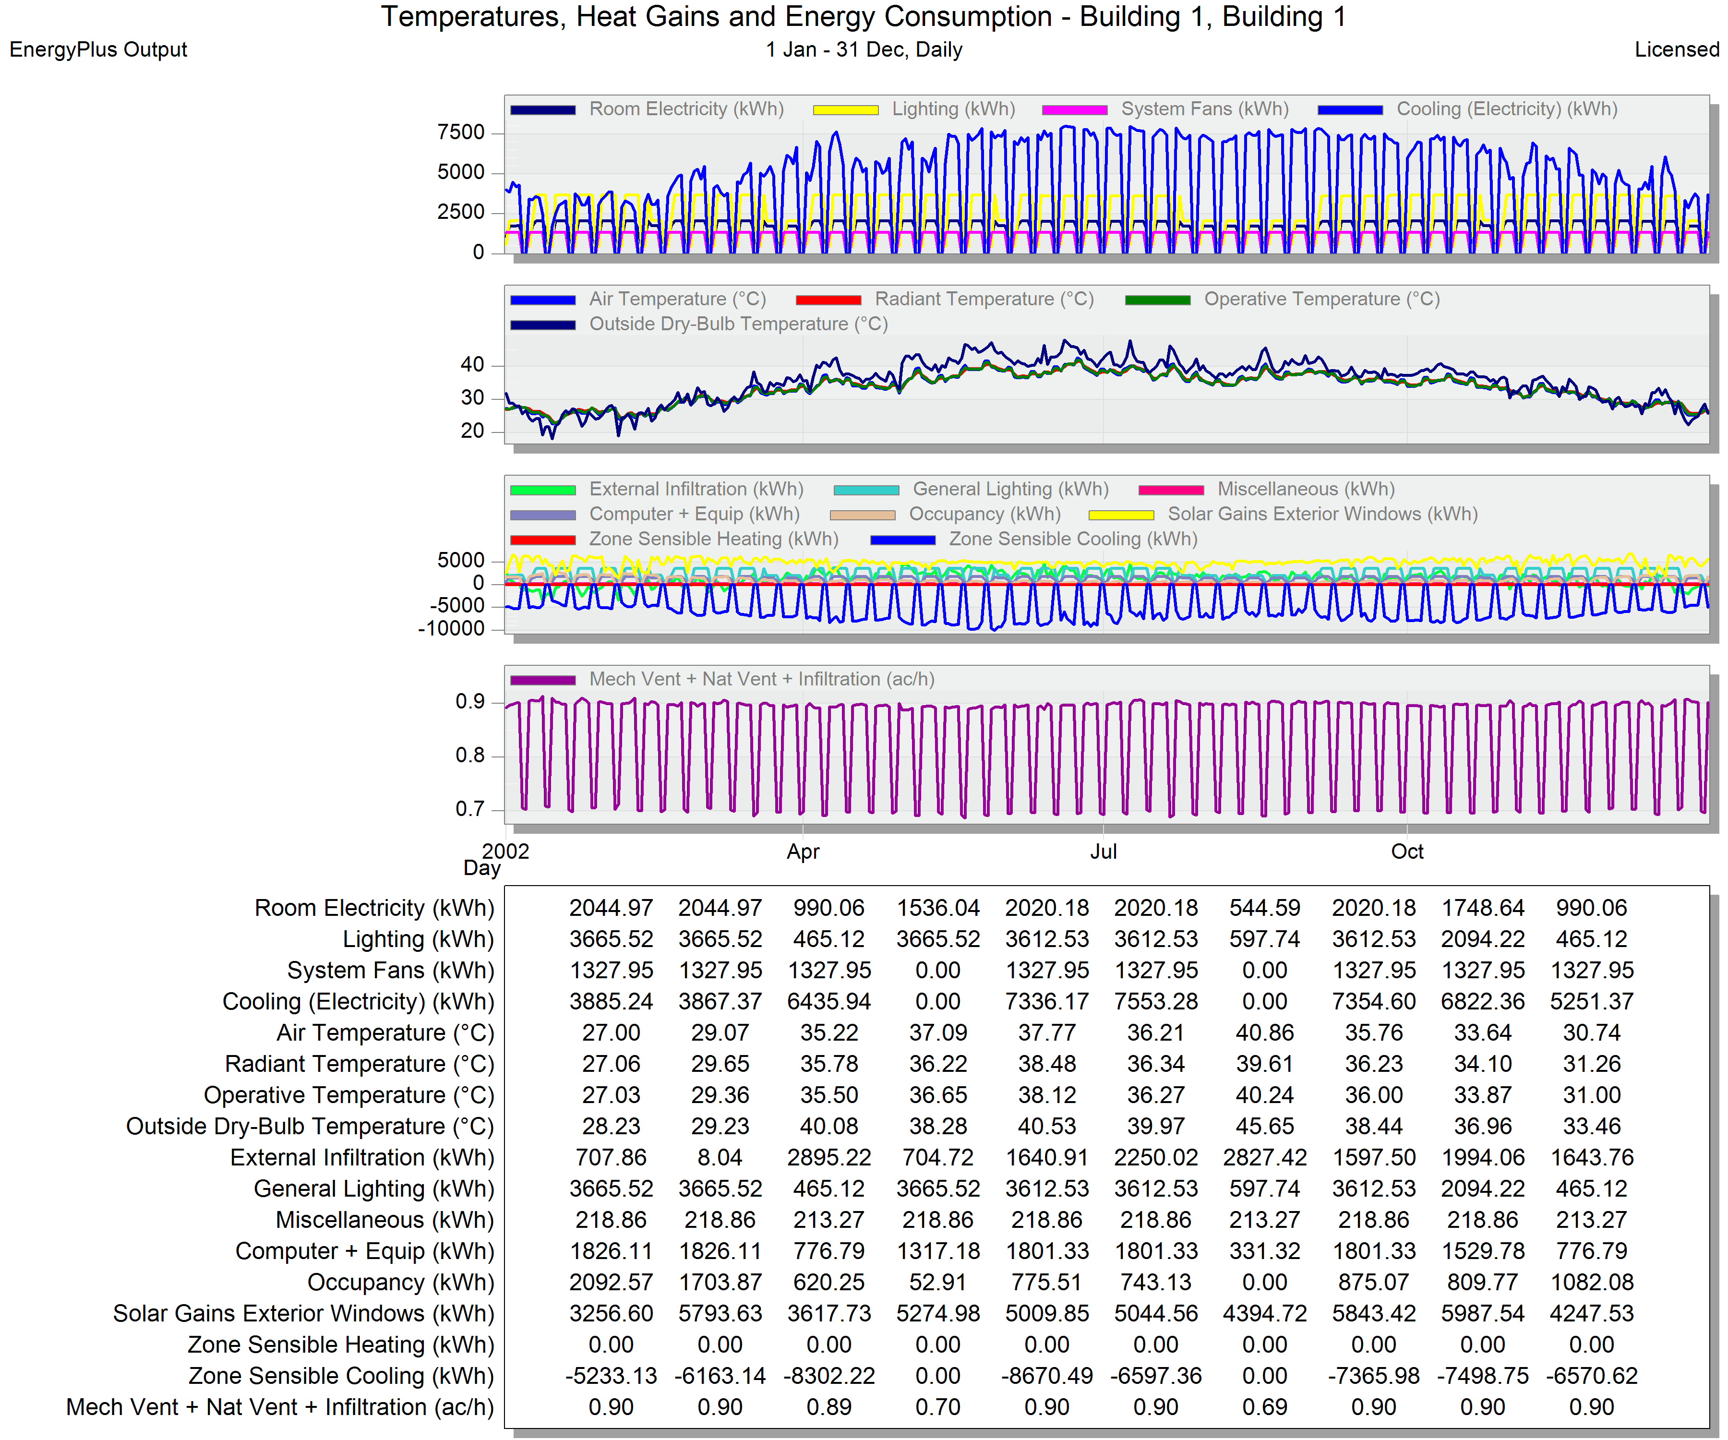Click the chart title text
This screenshot has height=1440, width=1728.
coord(863,16)
